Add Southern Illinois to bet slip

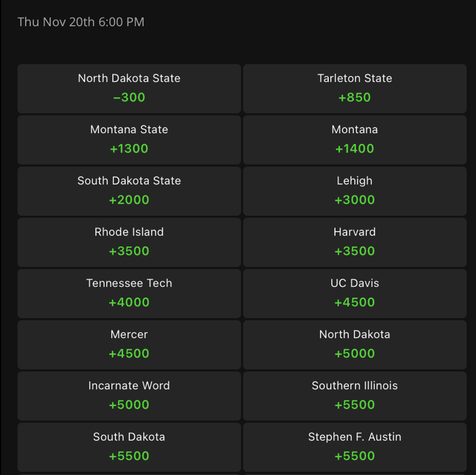[354, 396]
